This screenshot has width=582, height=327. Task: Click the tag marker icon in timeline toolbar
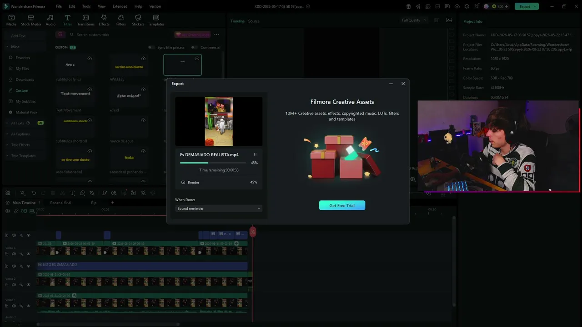point(92,193)
